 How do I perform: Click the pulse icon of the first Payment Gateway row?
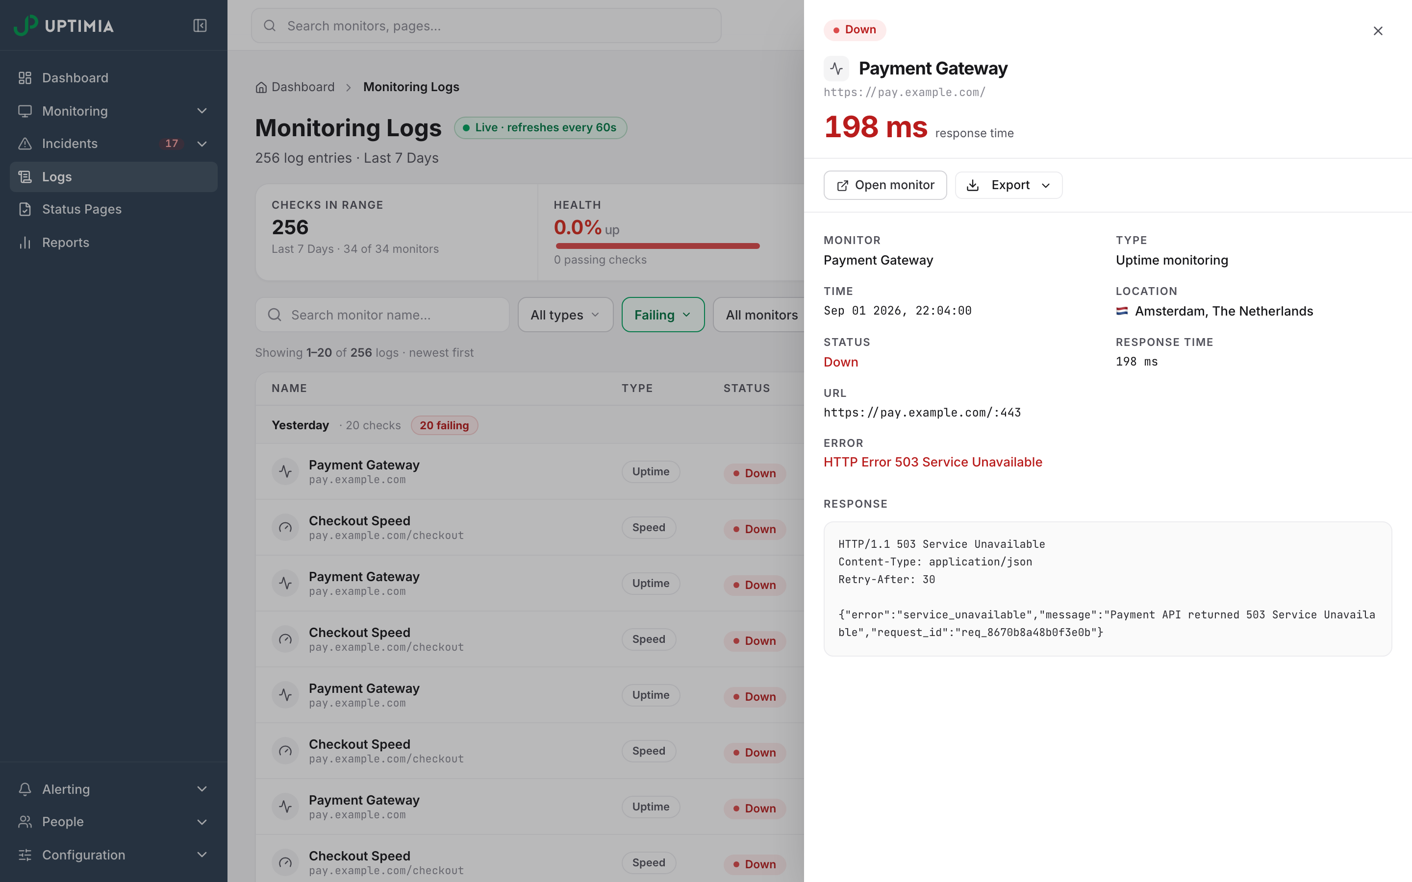point(285,471)
